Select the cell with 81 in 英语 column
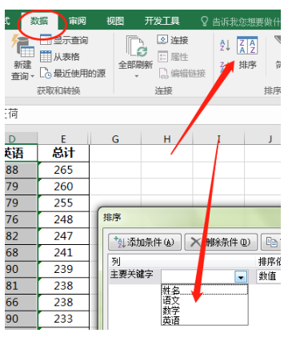Viewport: 288px width, 341px height. 21,286
